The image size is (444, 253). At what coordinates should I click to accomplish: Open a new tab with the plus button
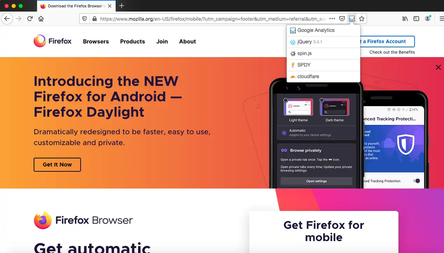[122, 6]
